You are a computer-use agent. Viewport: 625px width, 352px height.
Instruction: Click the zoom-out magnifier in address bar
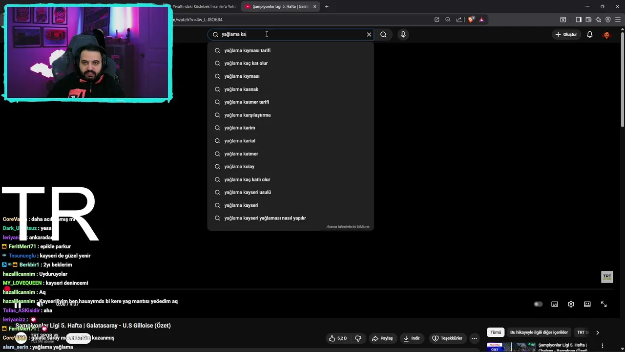click(448, 20)
